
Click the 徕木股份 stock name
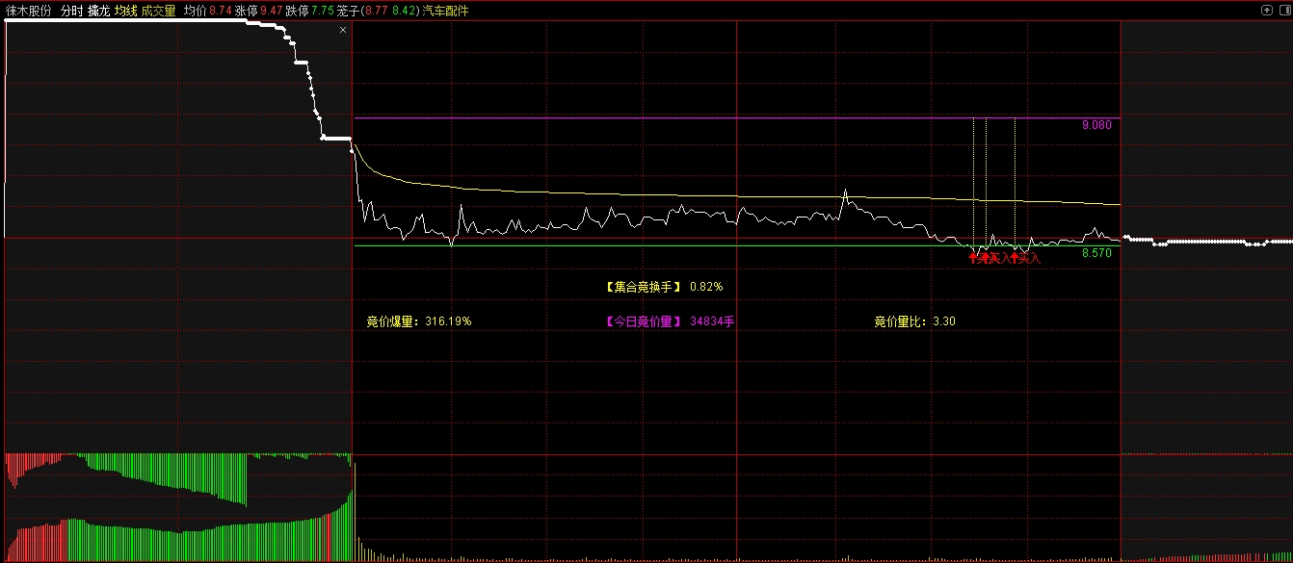29,12
